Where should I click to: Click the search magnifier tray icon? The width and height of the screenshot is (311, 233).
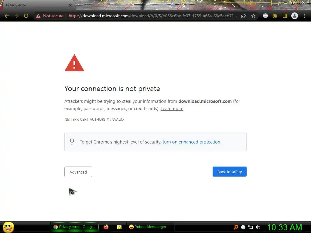point(236,227)
